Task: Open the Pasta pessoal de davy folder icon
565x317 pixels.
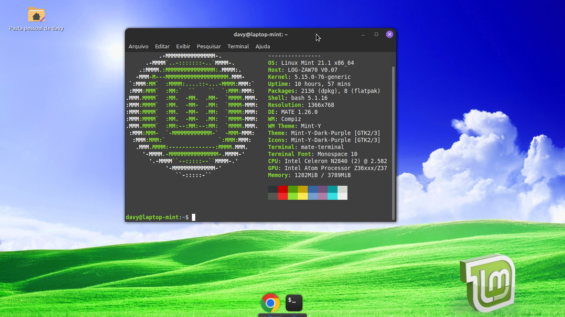Action: tap(36, 15)
